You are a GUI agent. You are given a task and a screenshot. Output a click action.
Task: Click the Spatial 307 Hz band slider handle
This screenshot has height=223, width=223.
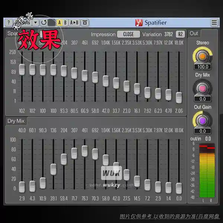(74, 73)
